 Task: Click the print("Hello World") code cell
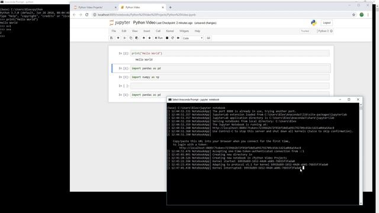pos(230,53)
